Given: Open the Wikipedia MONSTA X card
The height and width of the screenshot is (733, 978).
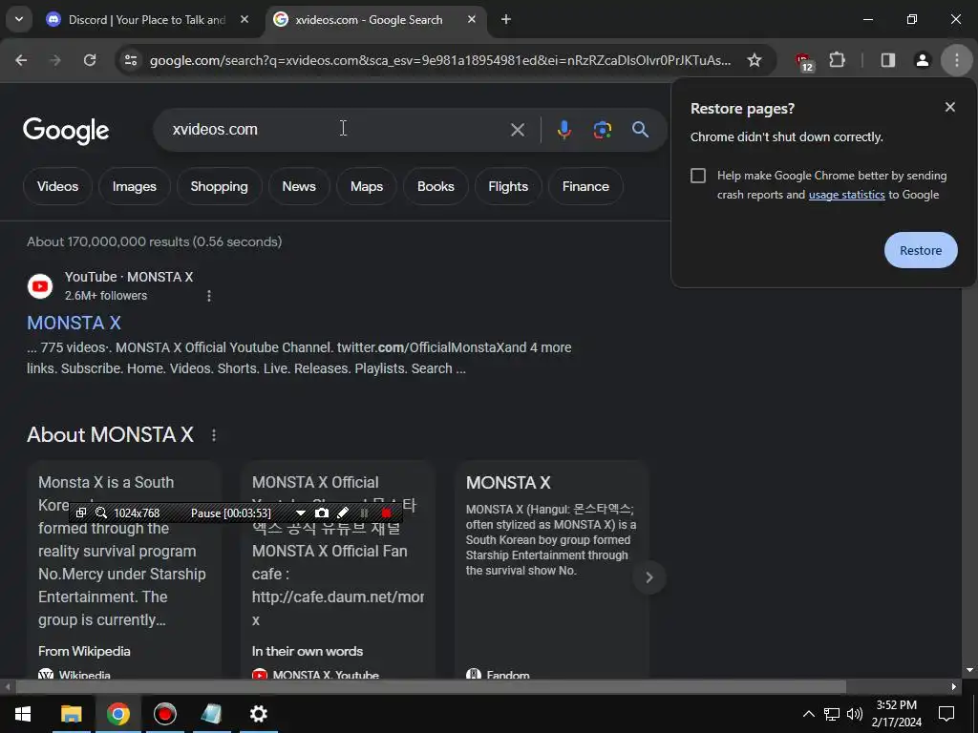Looking at the screenshot, I should coord(123,571).
